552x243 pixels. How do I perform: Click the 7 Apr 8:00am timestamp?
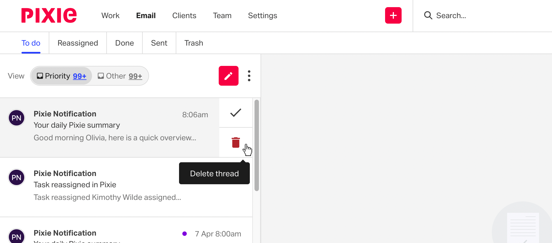(x=218, y=234)
